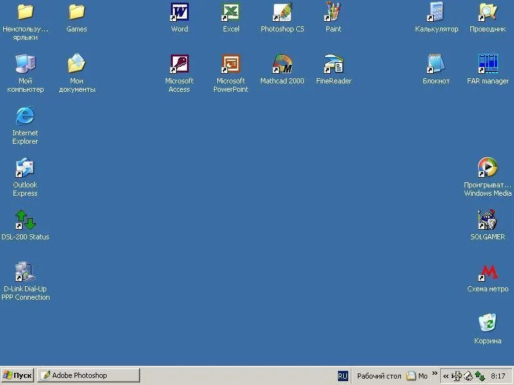Click the 8:17 clock in the tray
The height and width of the screenshot is (385, 514).
(x=498, y=376)
